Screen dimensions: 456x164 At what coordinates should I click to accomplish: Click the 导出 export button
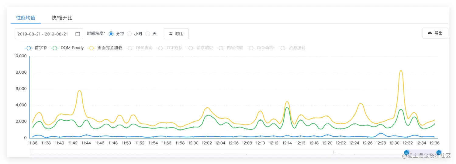435,33
